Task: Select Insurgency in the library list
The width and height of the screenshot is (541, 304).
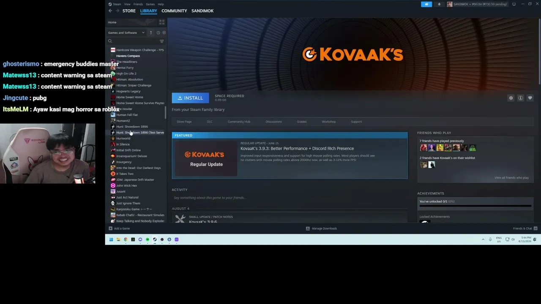Action: 124,162
